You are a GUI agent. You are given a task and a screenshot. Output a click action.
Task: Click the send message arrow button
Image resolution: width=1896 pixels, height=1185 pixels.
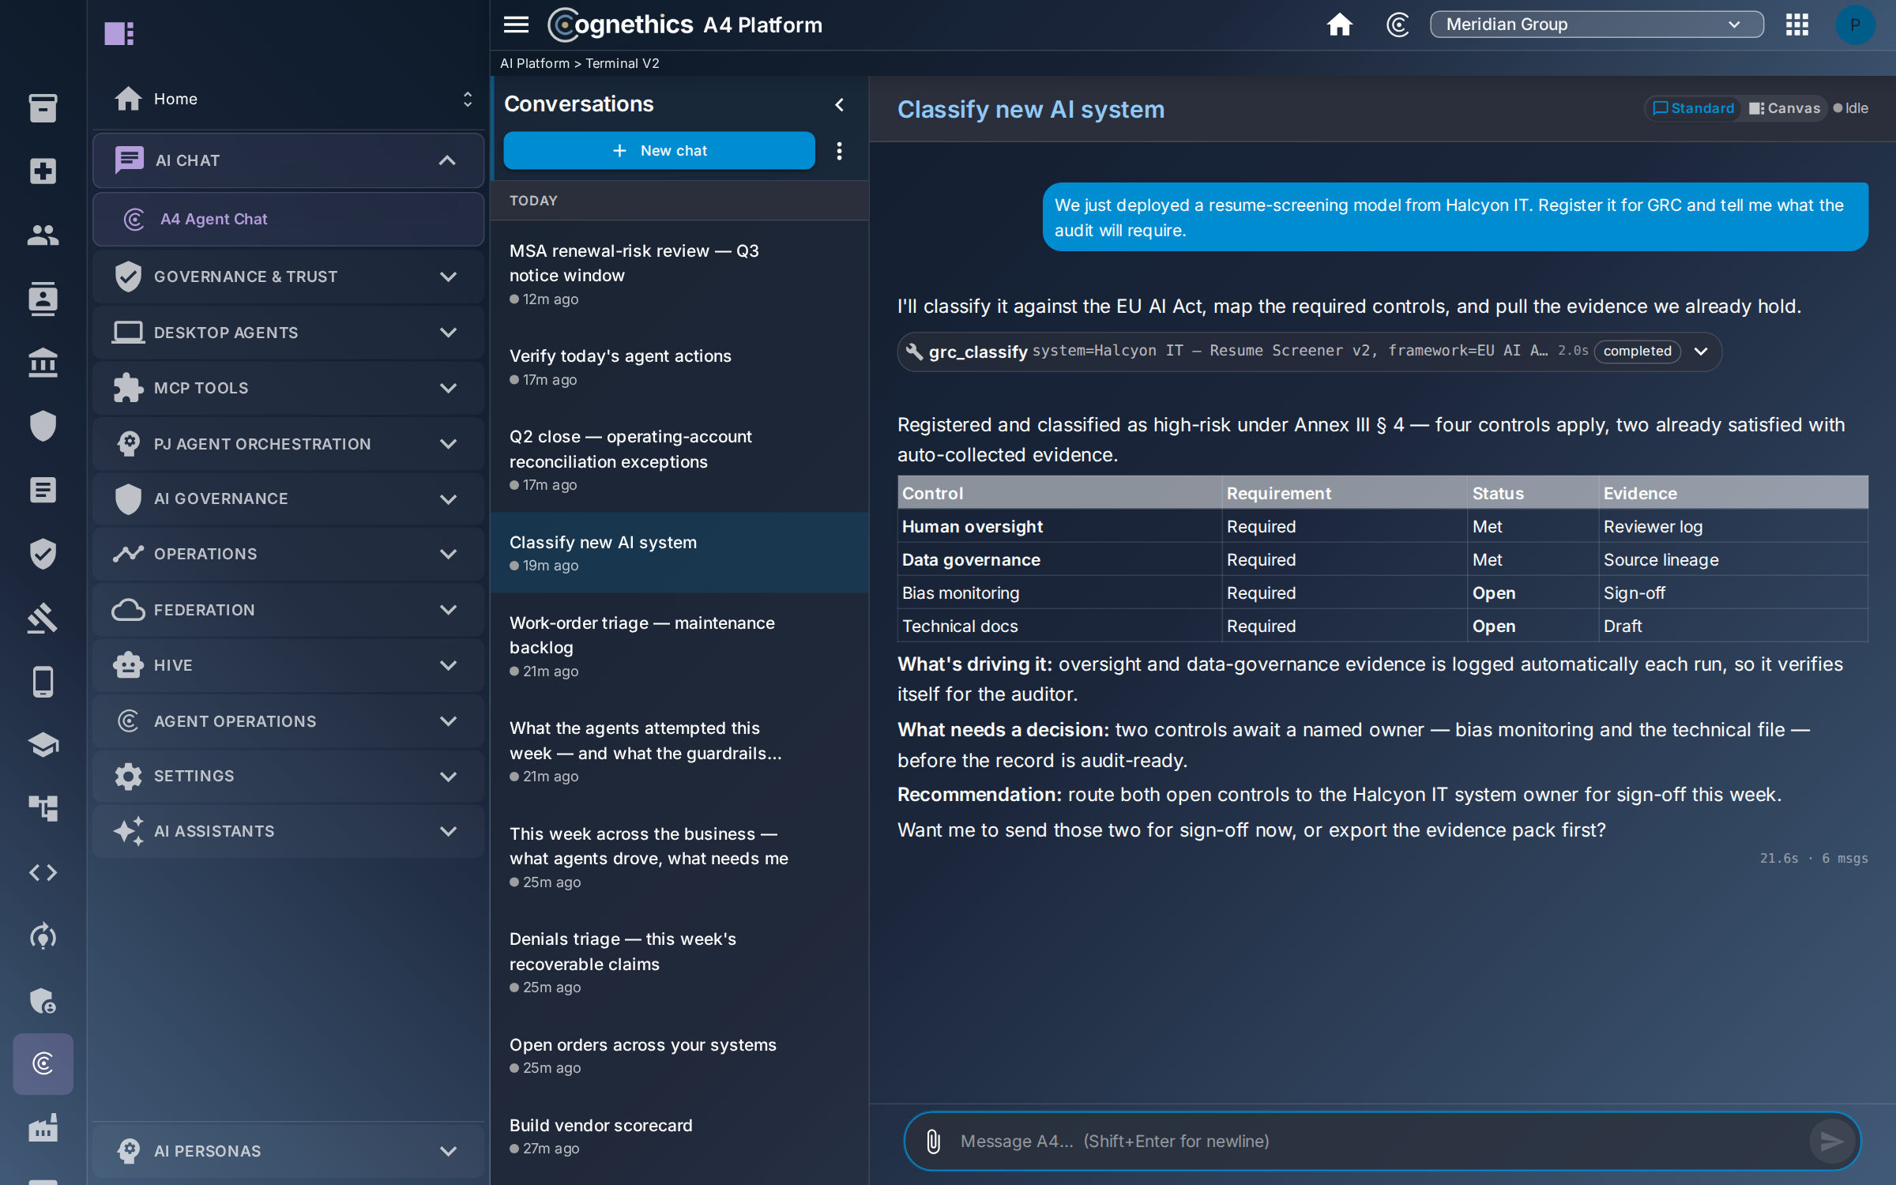(x=1831, y=1141)
